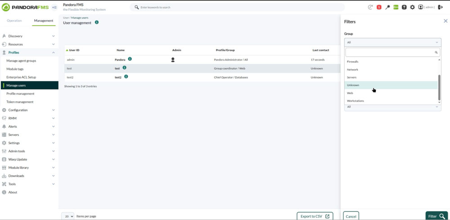Click the info icon beside test2 name
The image size is (450, 220).
click(x=126, y=76)
